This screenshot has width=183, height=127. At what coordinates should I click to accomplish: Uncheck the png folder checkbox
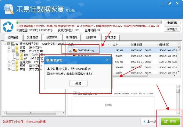click(18, 55)
